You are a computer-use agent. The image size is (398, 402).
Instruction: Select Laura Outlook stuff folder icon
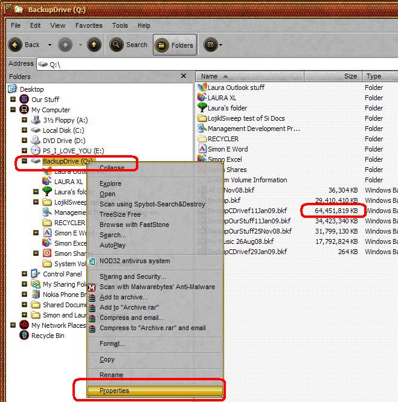pos(202,87)
